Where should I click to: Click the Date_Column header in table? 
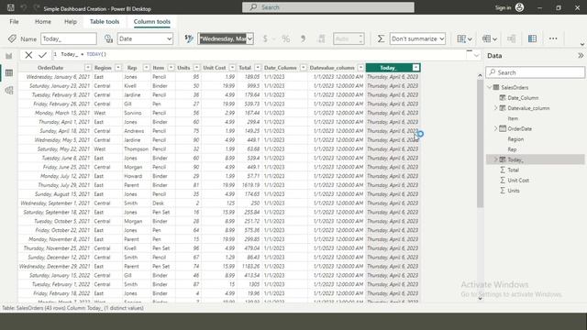[280, 68]
